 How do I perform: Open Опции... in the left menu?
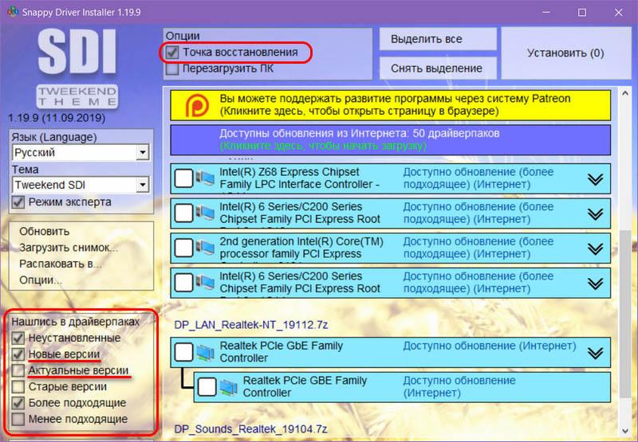[41, 280]
